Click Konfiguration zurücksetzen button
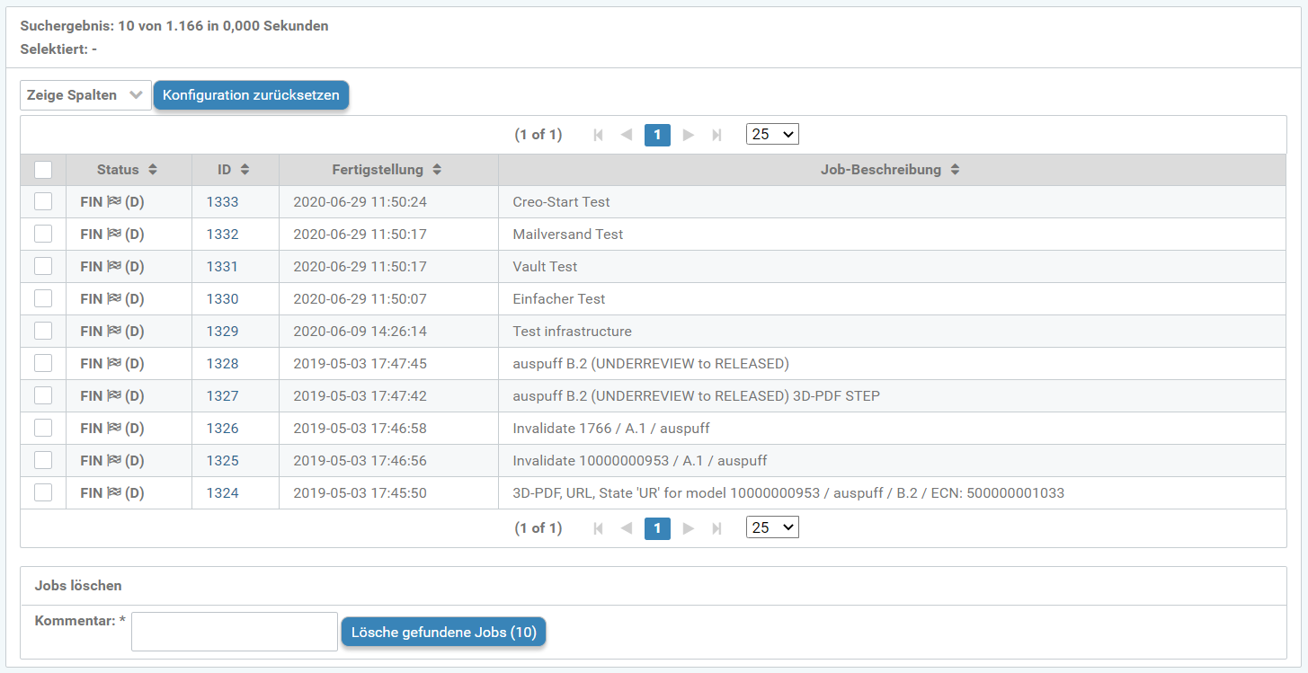1308x673 pixels. pyautogui.click(x=251, y=95)
